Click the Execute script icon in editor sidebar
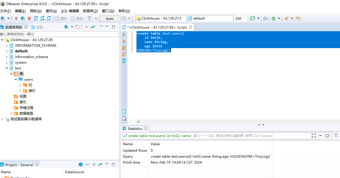340x178 pixels. tap(124, 48)
